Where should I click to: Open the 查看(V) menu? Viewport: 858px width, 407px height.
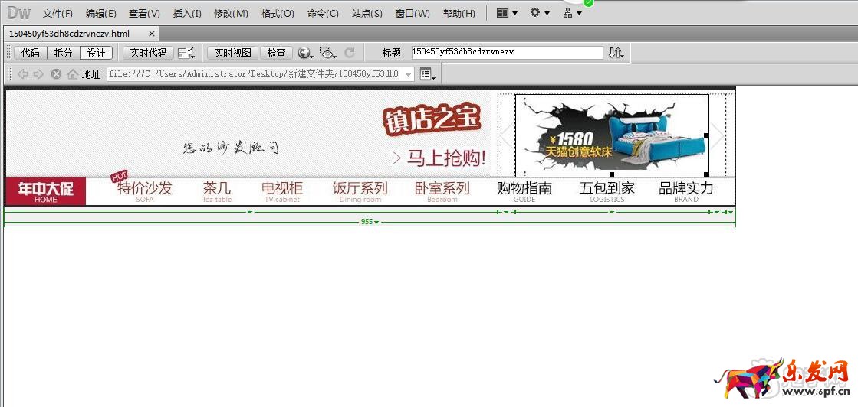[144, 13]
